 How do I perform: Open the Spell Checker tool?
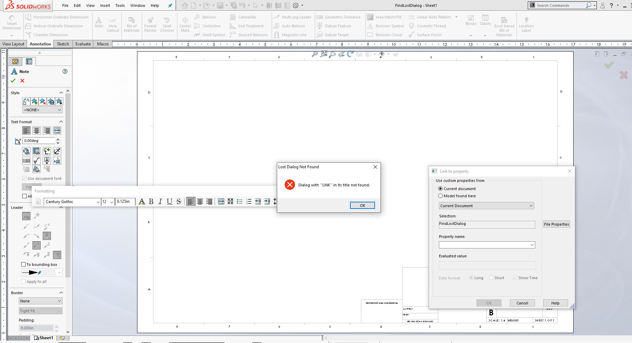pyautogui.click(x=167, y=25)
